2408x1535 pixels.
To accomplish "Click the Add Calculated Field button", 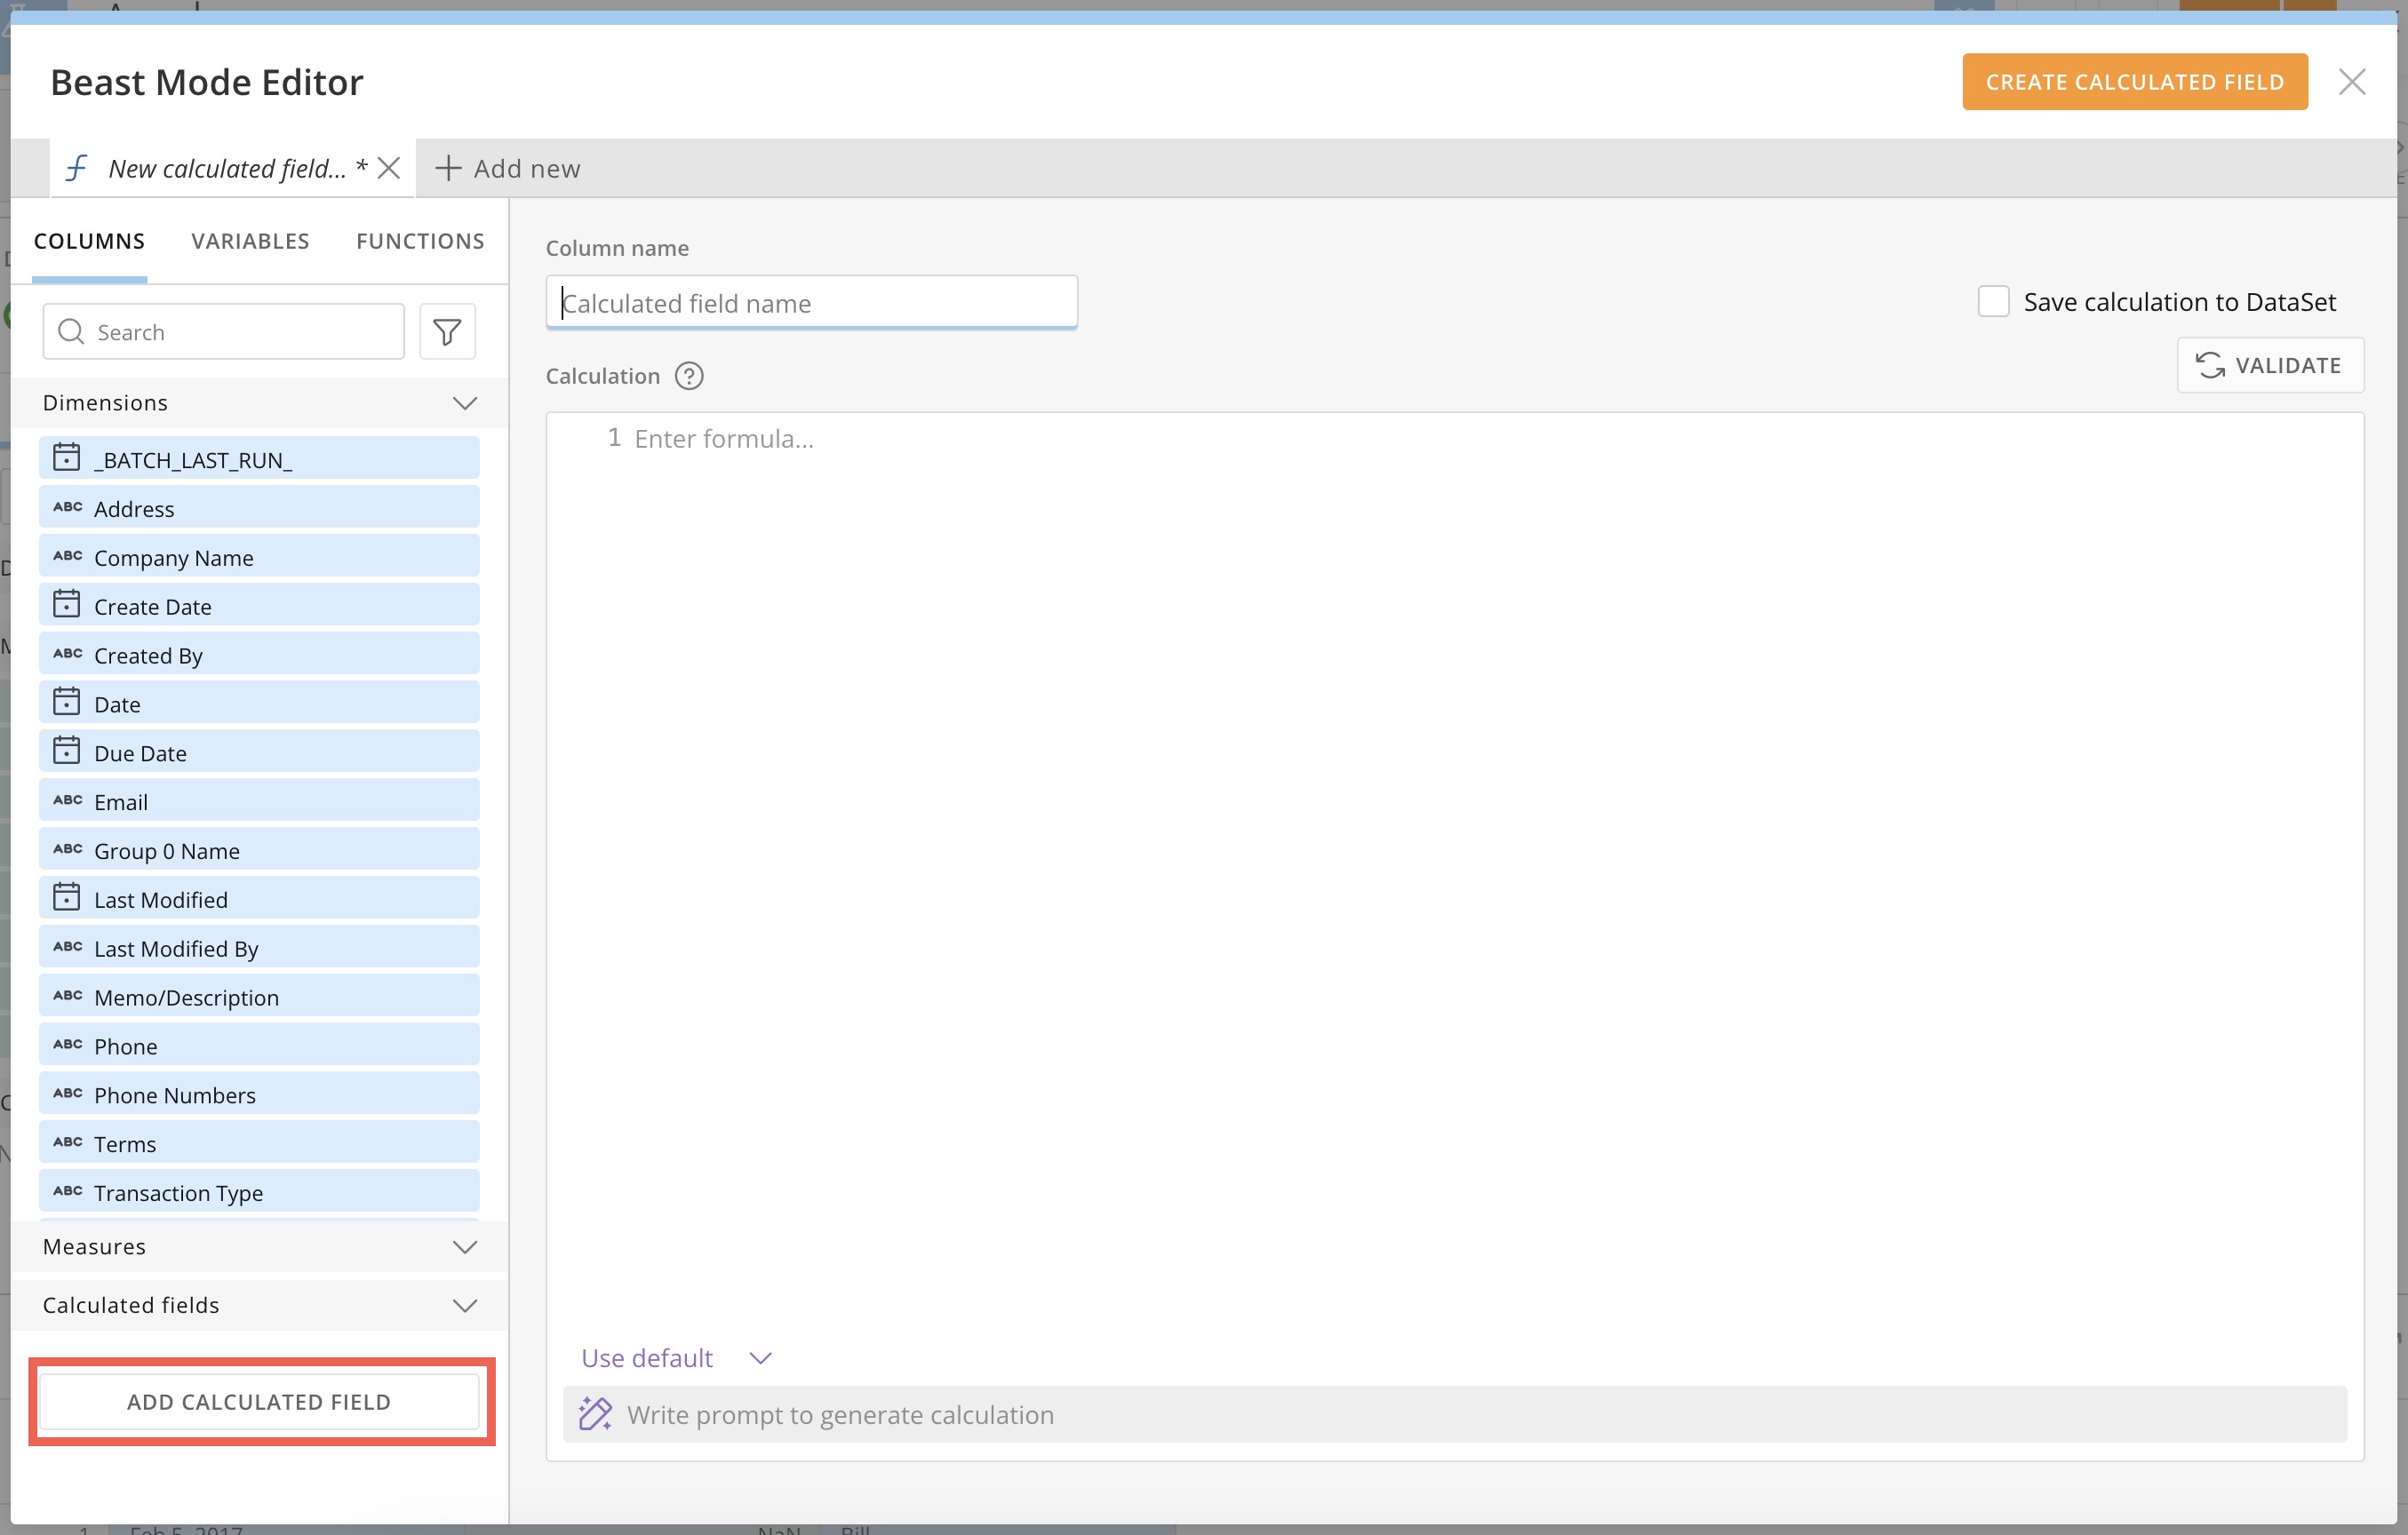I will click(x=259, y=1401).
